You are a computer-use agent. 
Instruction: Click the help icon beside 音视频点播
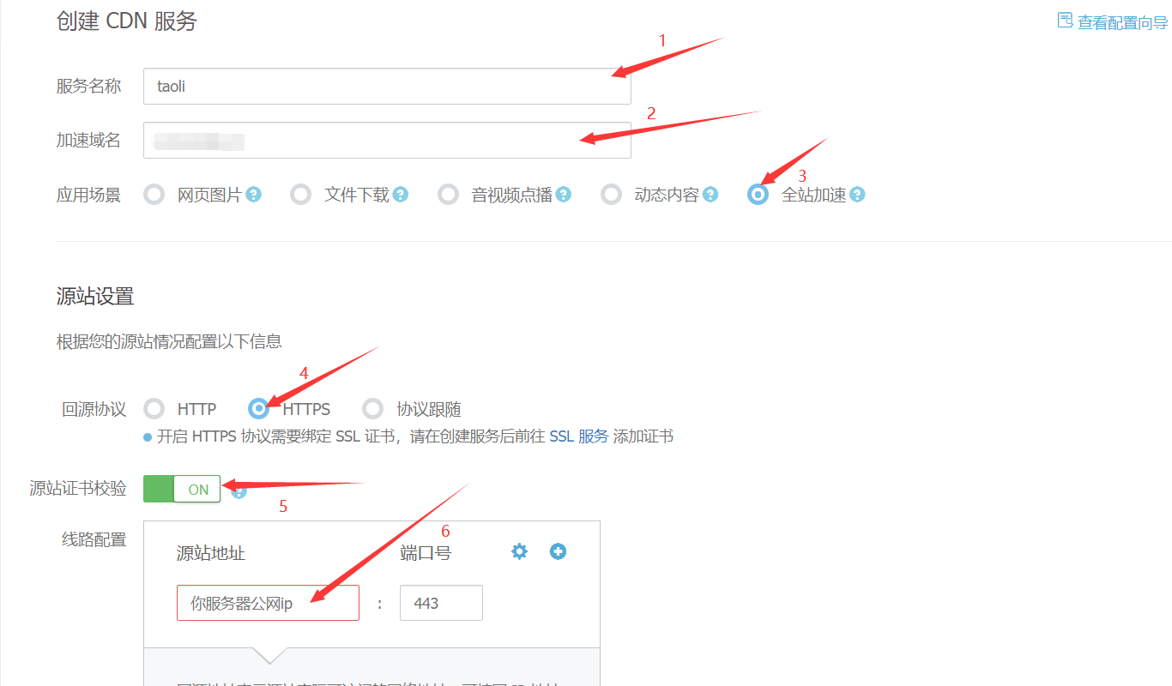[563, 195]
